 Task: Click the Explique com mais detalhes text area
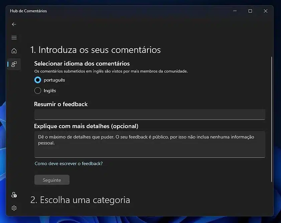coord(150,144)
